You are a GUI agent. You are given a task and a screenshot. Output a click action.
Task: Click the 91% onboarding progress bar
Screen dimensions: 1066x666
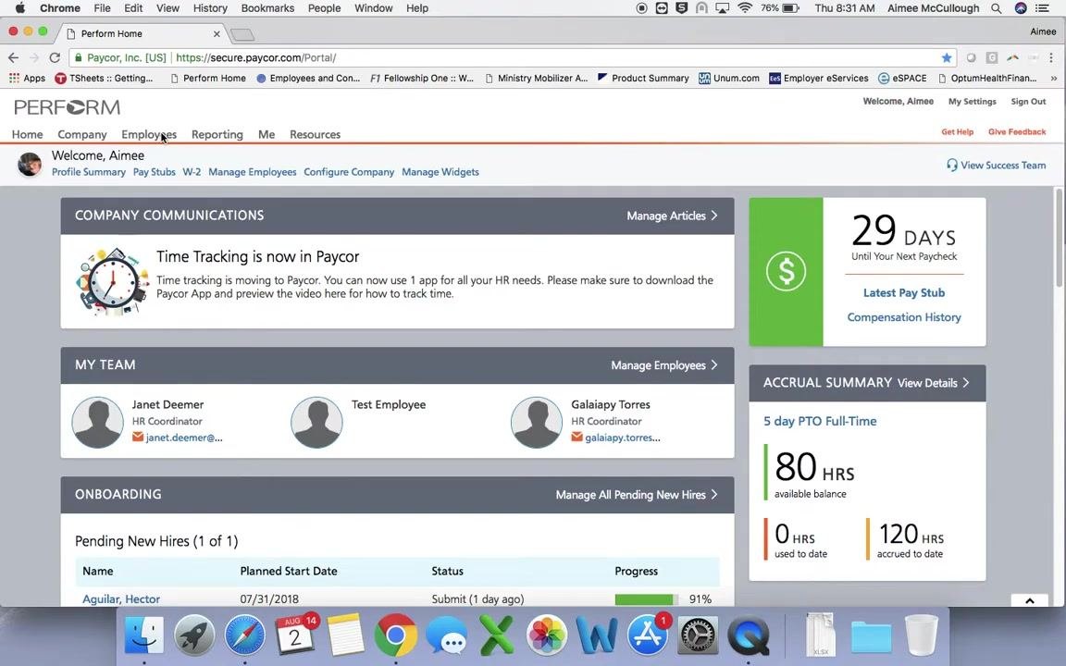646,599
